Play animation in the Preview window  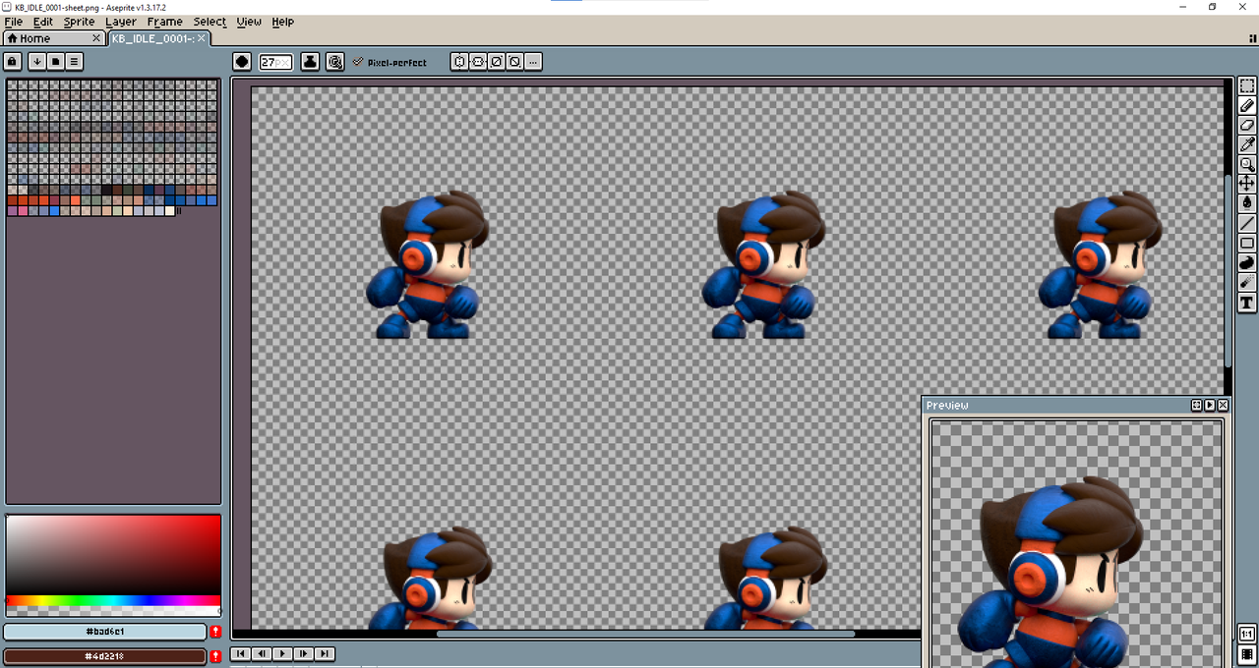point(1210,405)
